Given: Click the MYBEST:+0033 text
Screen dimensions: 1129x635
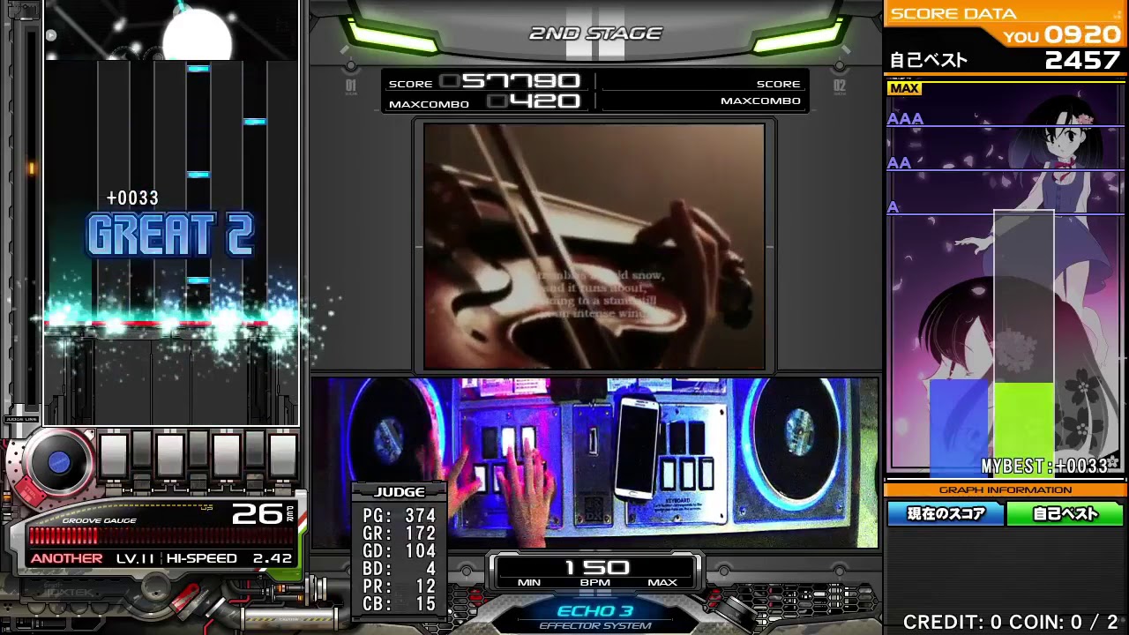Looking at the screenshot, I should [x=1044, y=467].
